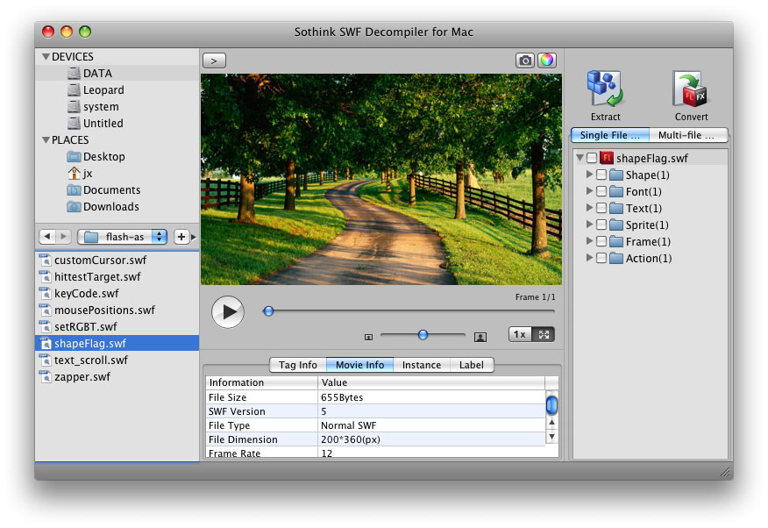Click the info table scroll-down arrow

click(x=552, y=437)
